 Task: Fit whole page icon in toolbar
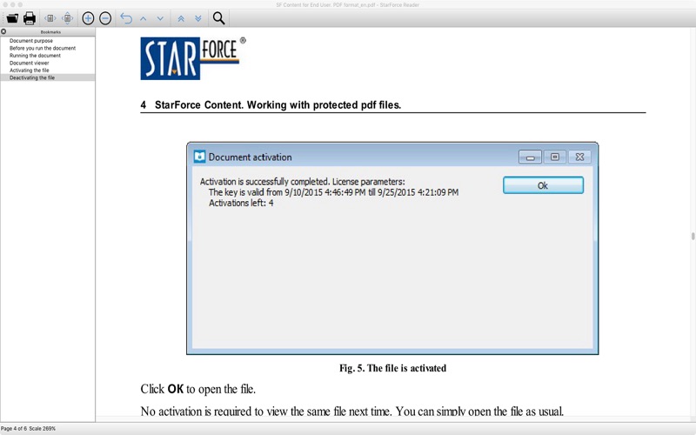pos(68,18)
